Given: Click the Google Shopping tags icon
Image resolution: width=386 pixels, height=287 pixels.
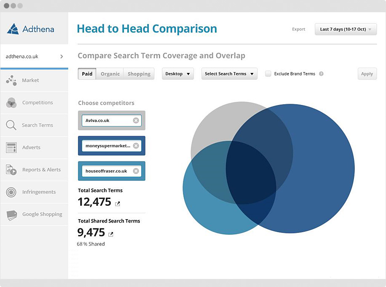Looking at the screenshot, I should (12, 215).
